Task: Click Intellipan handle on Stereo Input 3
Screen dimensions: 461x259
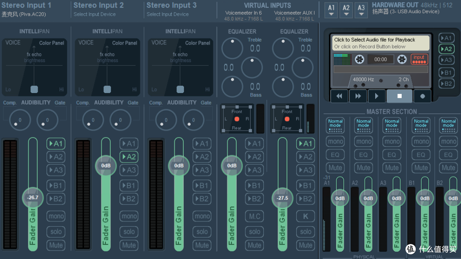Action: [180, 89]
